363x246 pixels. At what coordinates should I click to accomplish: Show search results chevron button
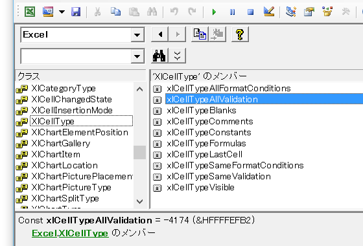(x=178, y=56)
